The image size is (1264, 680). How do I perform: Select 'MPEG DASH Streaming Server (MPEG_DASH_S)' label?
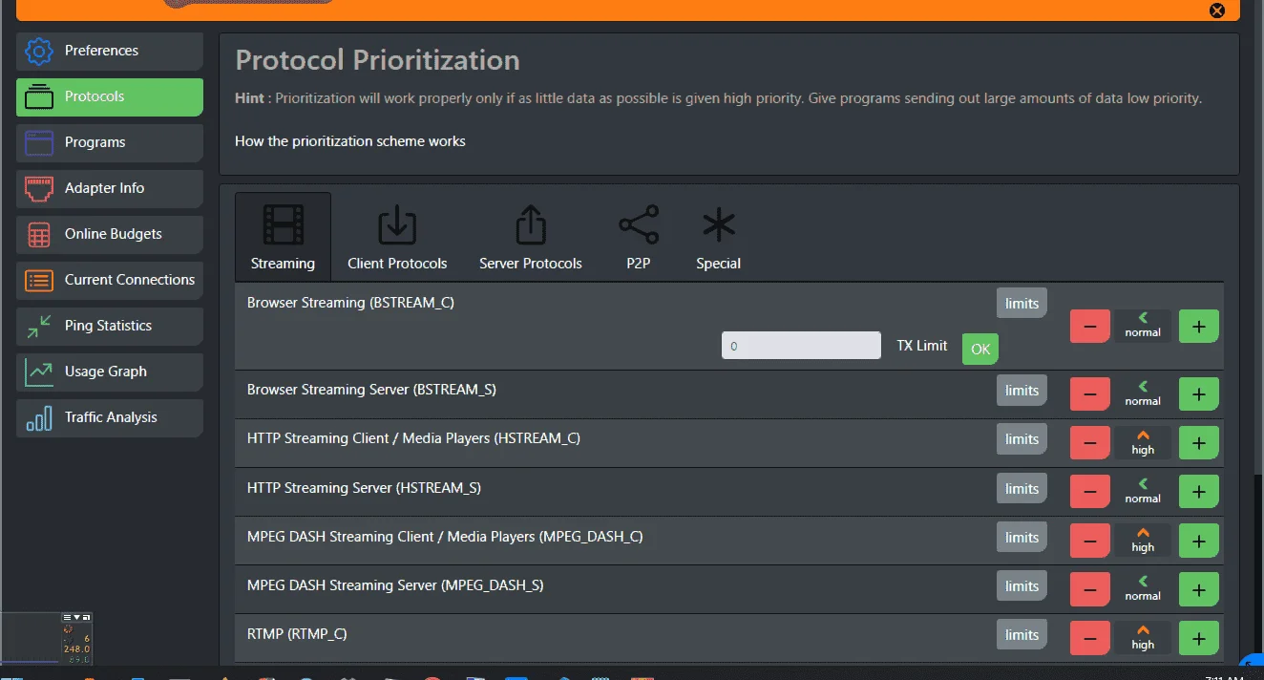pyautogui.click(x=395, y=585)
